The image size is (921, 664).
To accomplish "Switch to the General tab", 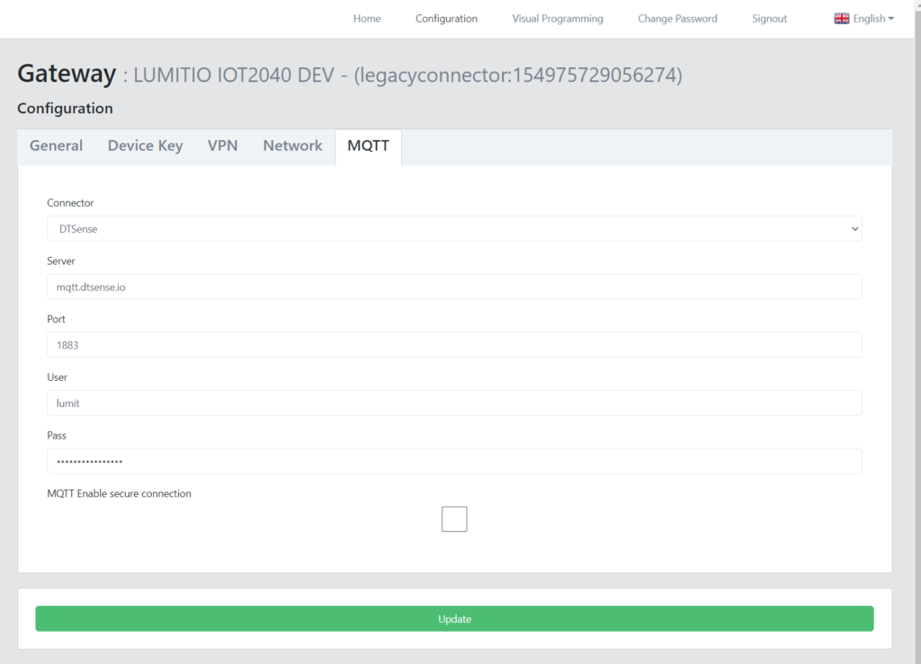I will coord(57,146).
